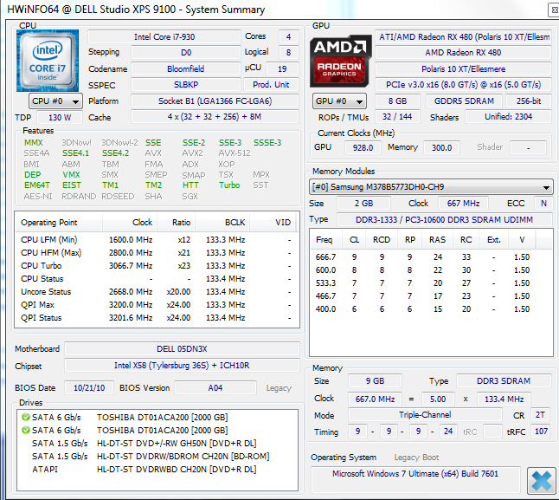Click the Operating Point column header
559x500 pixels.
(x=59, y=223)
